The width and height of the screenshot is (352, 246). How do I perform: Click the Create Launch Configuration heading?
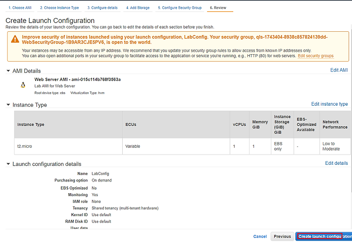pos(50,21)
